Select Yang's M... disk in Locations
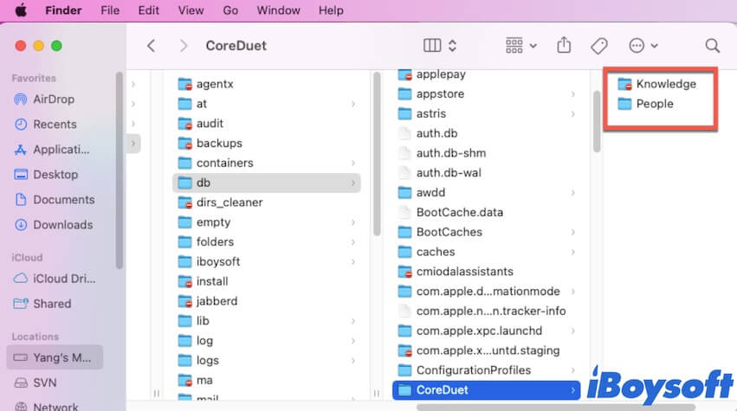The width and height of the screenshot is (737, 411). (x=55, y=357)
